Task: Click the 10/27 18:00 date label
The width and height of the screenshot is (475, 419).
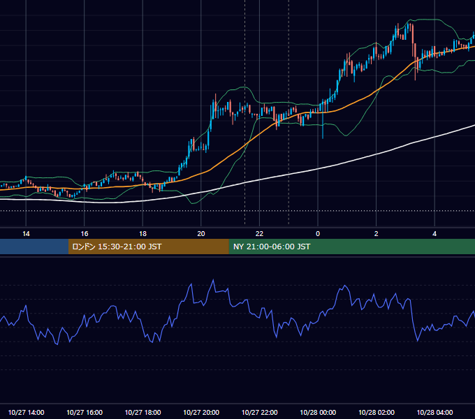Action: tap(142, 412)
